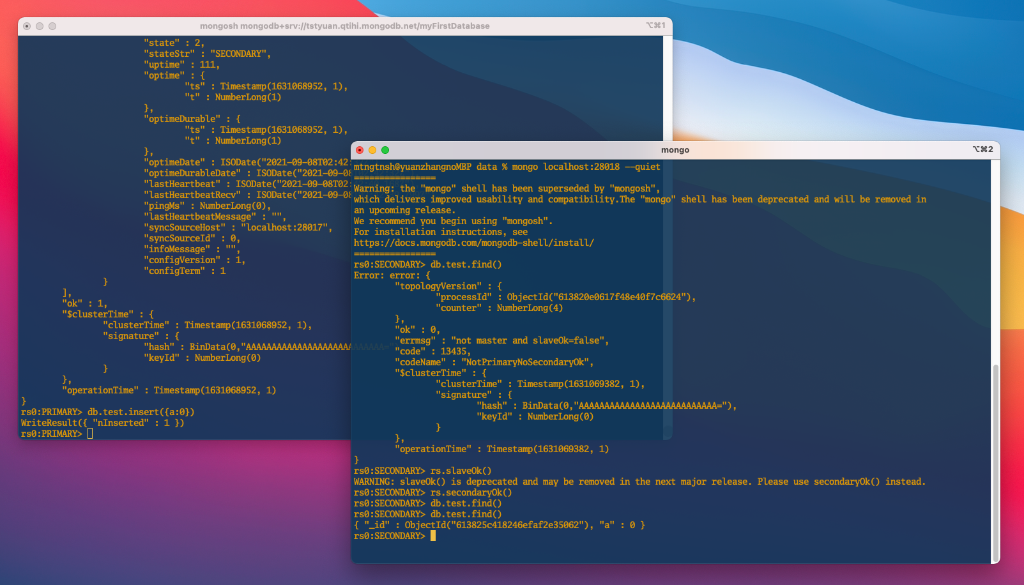The width and height of the screenshot is (1024, 585).
Task: Click the 'rs.slaveOk()' command line
Action: [423, 471]
